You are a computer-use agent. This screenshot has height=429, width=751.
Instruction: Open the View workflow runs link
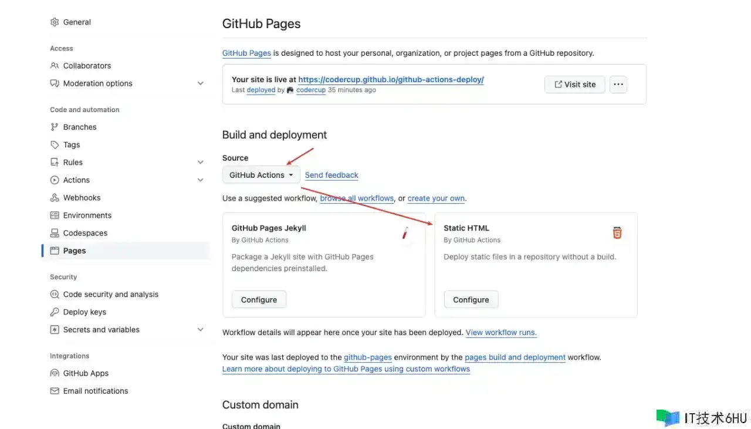click(x=501, y=333)
